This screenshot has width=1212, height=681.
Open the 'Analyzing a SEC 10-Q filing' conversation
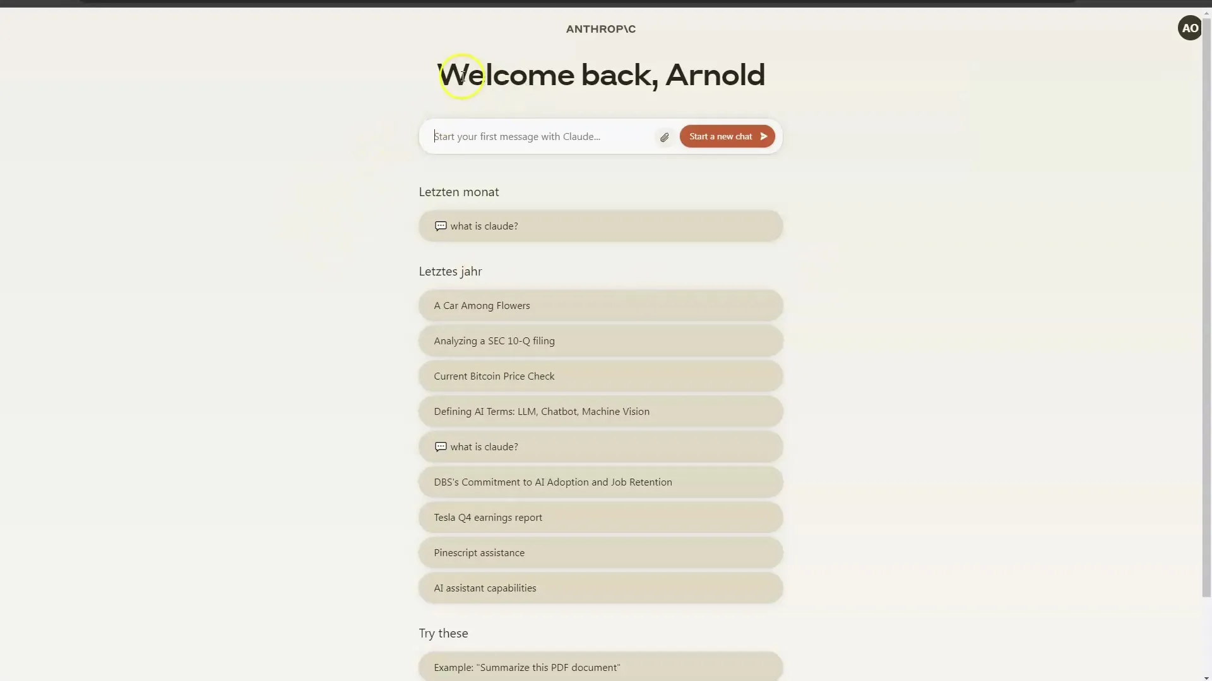tap(601, 340)
